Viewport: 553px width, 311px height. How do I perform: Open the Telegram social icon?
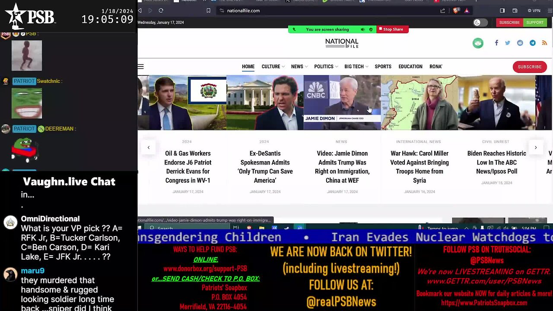[x=533, y=43]
